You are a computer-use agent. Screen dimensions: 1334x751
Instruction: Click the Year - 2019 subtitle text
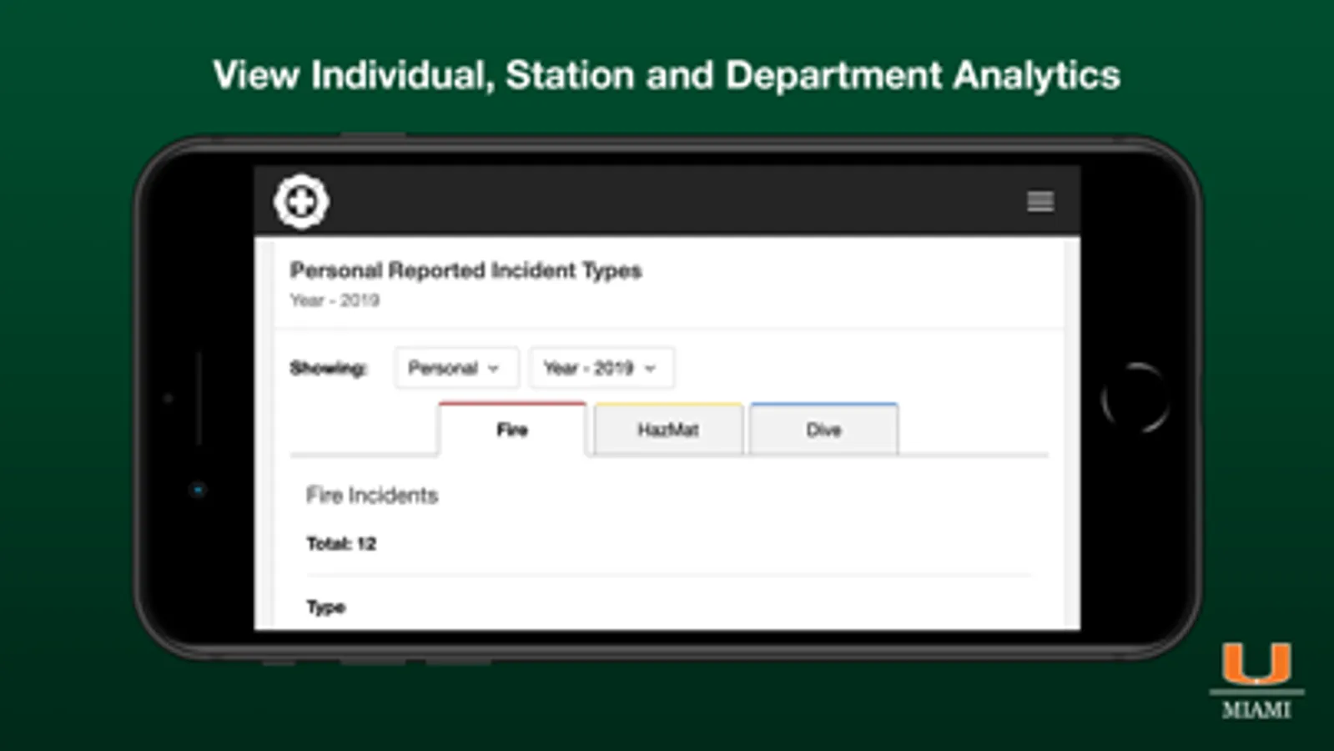(x=335, y=300)
